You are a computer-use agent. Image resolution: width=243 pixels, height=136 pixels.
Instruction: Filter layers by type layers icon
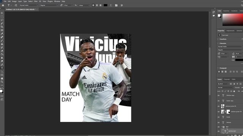pyautogui.click(x=237, y=84)
